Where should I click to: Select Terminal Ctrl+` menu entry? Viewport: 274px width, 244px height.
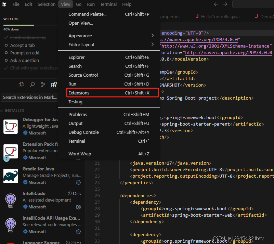pyautogui.click(x=109, y=141)
